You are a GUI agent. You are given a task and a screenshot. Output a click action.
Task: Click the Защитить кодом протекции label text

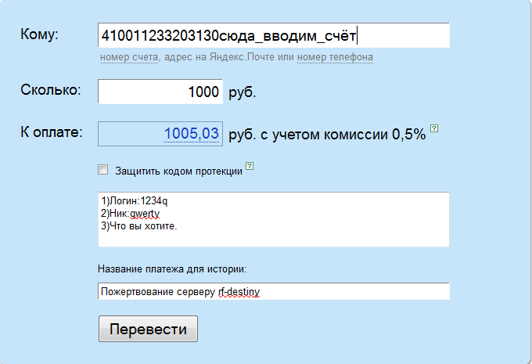pyautogui.click(x=178, y=171)
